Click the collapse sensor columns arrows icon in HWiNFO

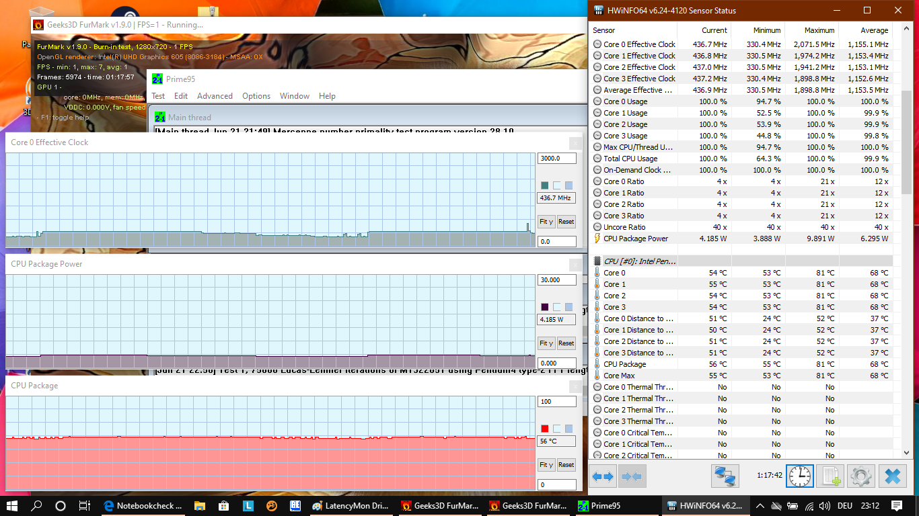tap(632, 476)
